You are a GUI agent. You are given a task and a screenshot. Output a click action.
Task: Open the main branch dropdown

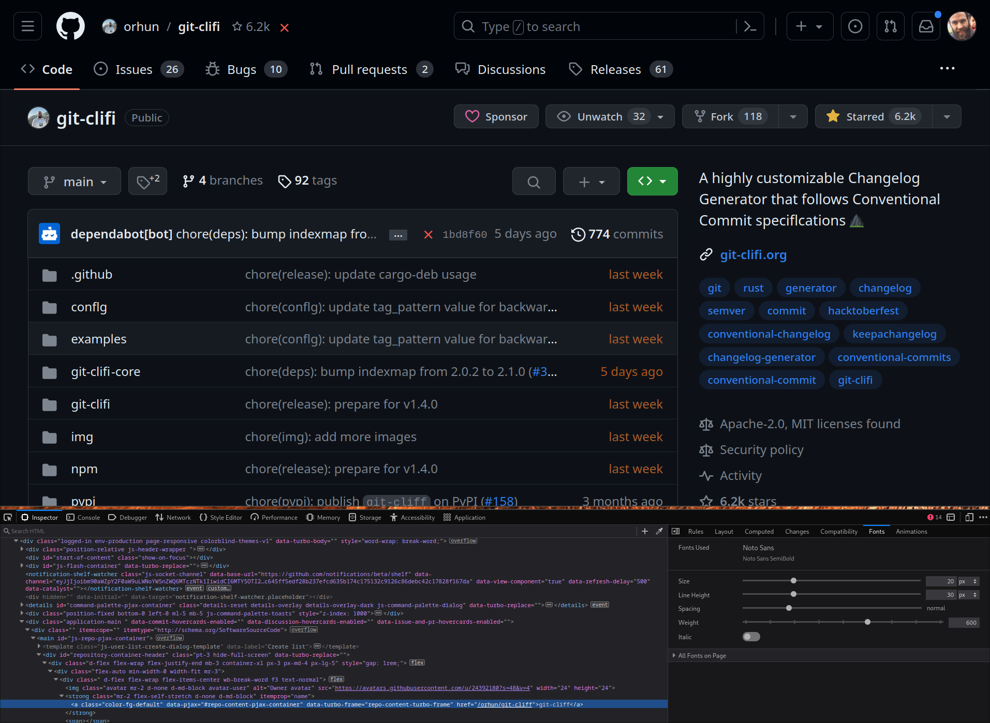click(74, 181)
